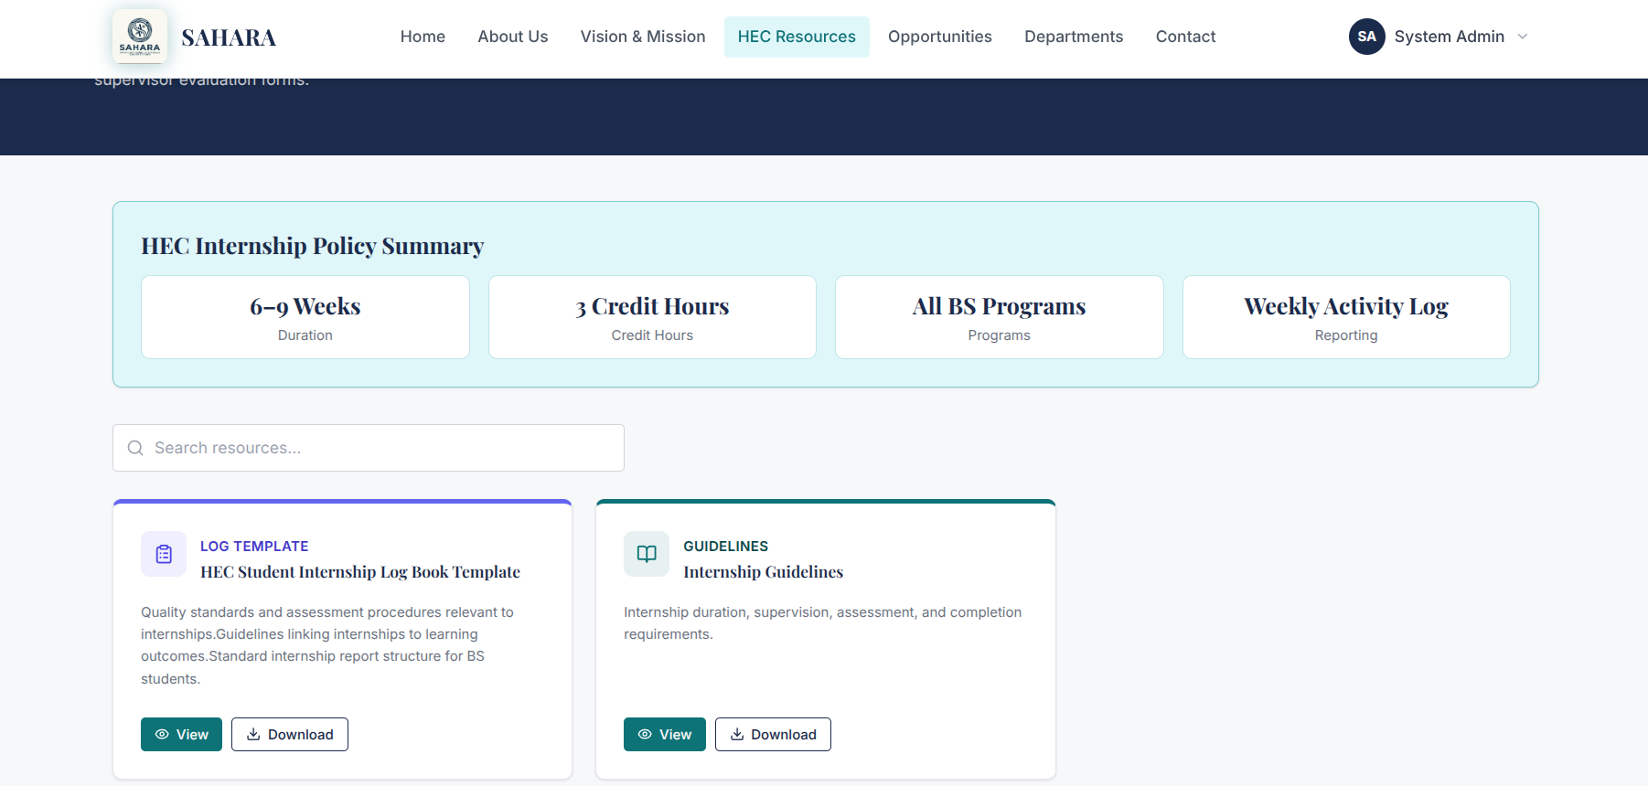This screenshot has height=786, width=1648.
Task: Click the All BS Programs card
Action: 1000,317
